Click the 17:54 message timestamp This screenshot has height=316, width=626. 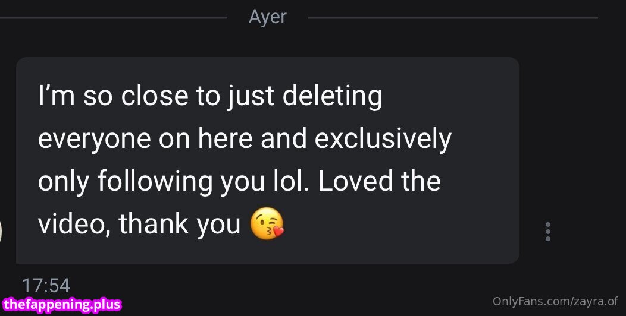(x=46, y=286)
